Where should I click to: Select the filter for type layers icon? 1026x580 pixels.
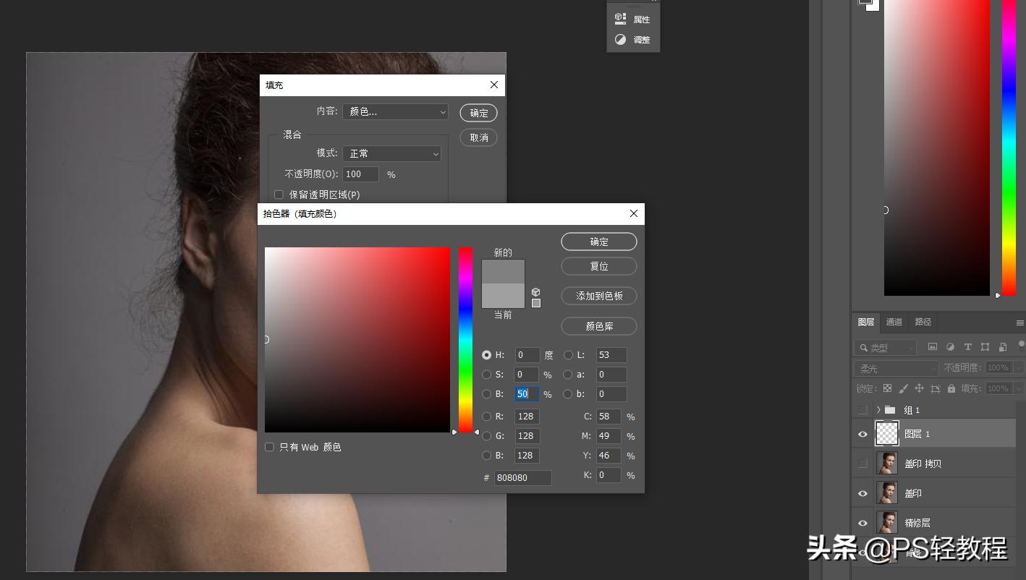pos(968,347)
